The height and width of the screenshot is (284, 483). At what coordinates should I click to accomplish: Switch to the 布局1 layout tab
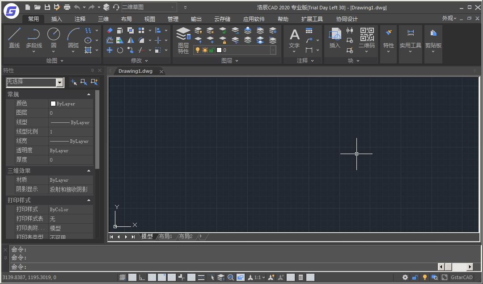tap(165, 236)
